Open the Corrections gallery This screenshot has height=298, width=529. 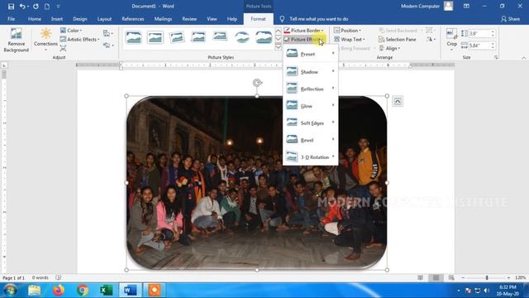coord(45,41)
